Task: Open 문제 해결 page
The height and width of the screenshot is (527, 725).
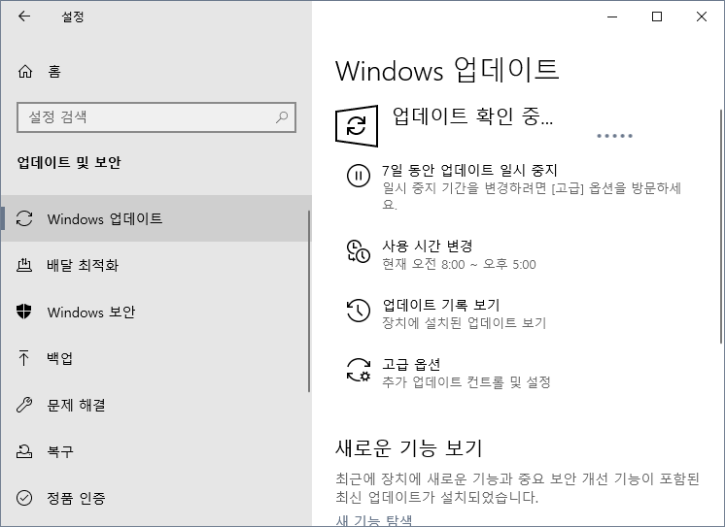Action: tap(155, 405)
